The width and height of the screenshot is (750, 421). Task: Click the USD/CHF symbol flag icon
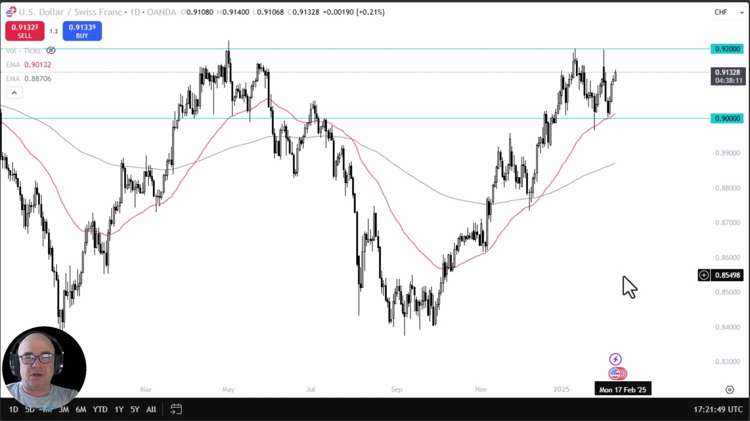pos(11,12)
